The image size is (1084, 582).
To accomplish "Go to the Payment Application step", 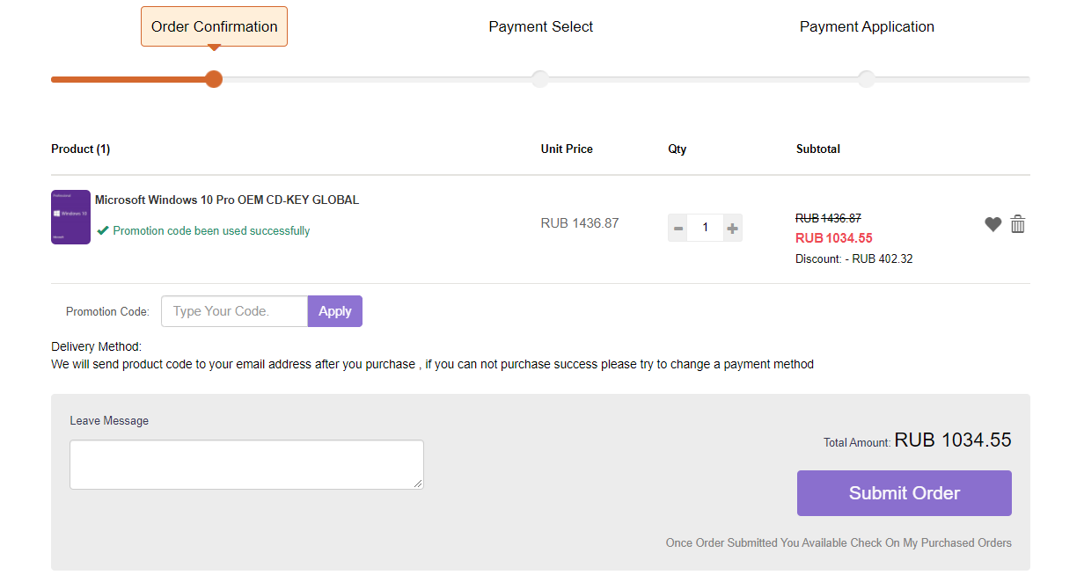I will coord(867,26).
